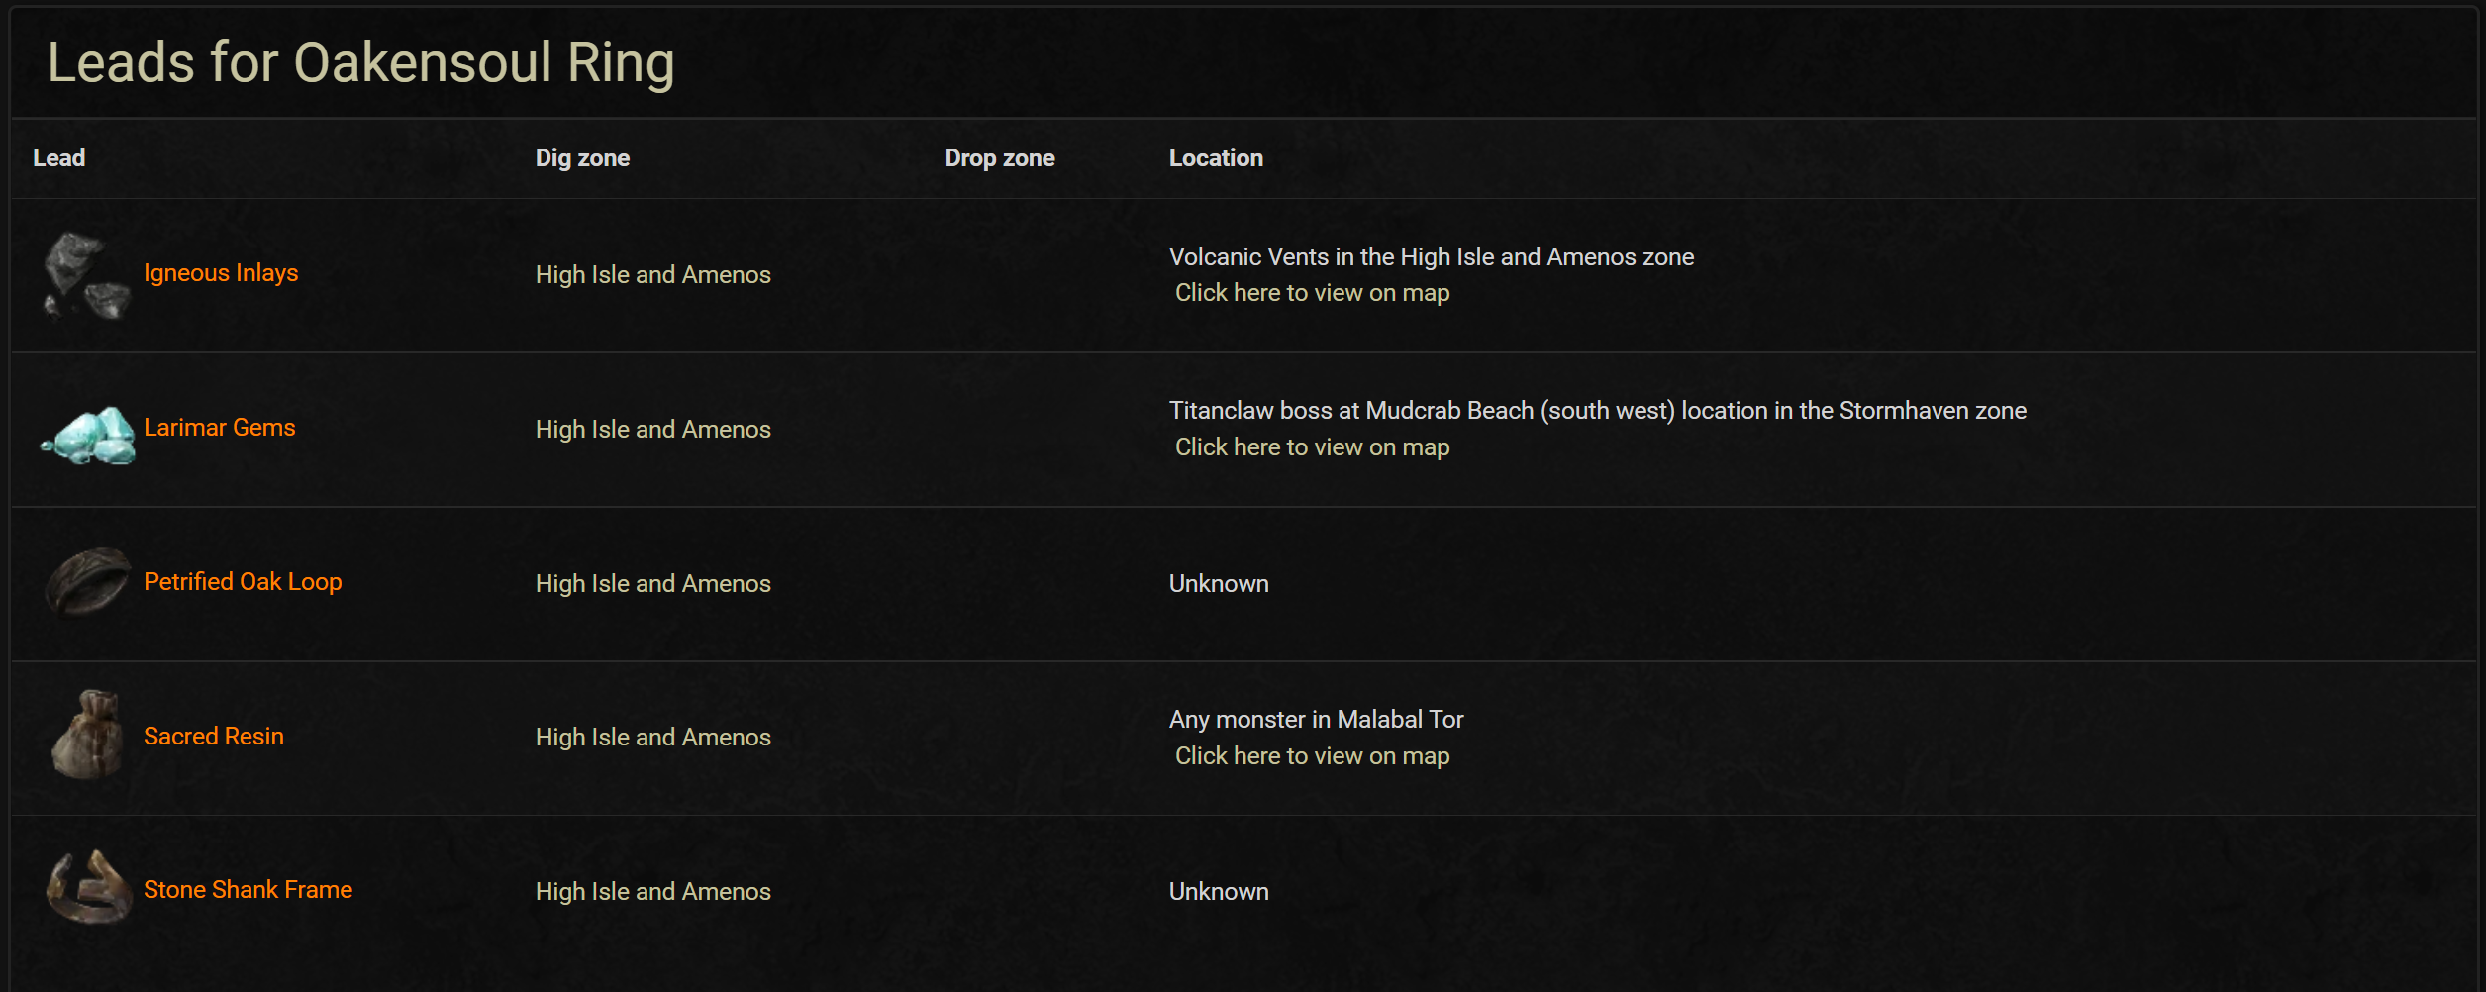The height and width of the screenshot is (992, 2486).
Task: Click the Stone Shank Frame icon
Action: coord(87,888)
